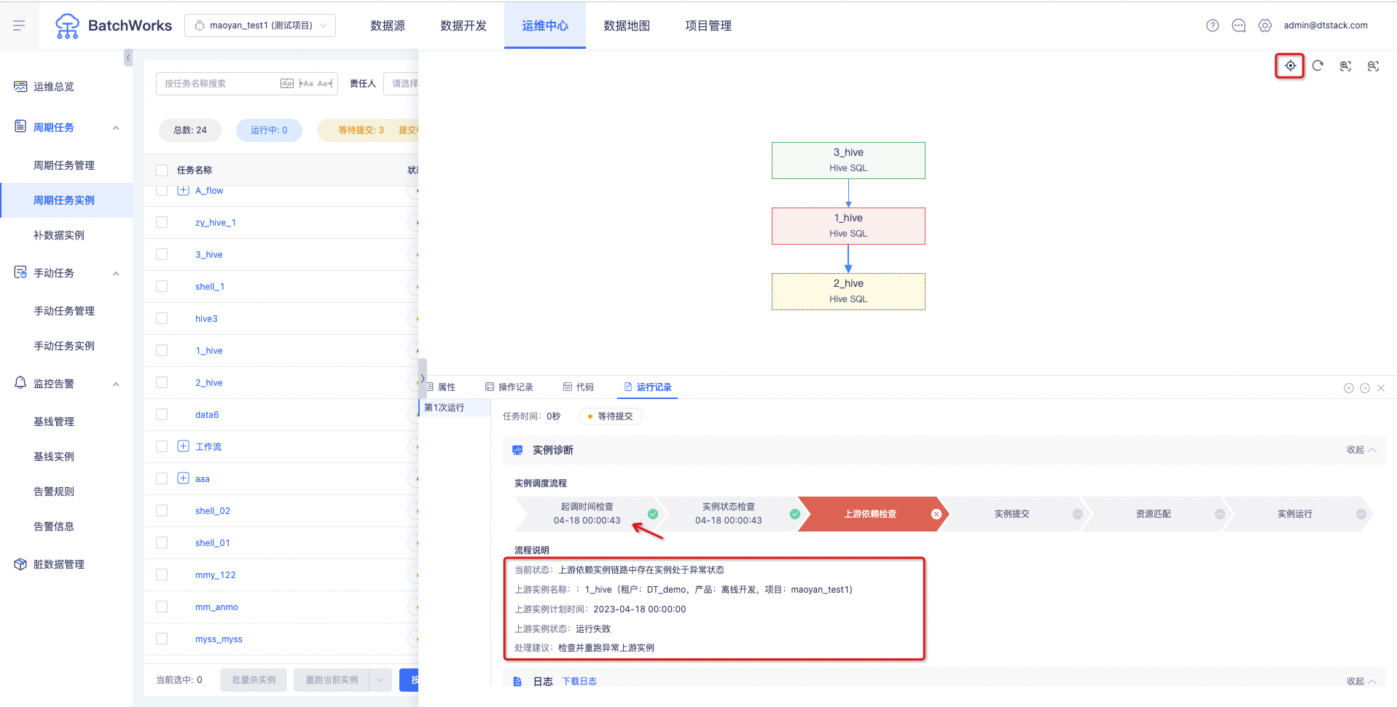This screenshot has width=1397, height=707.
Task: Collapse the 实例诊断 section with 收起
Action: click(x=1361, y=450)
